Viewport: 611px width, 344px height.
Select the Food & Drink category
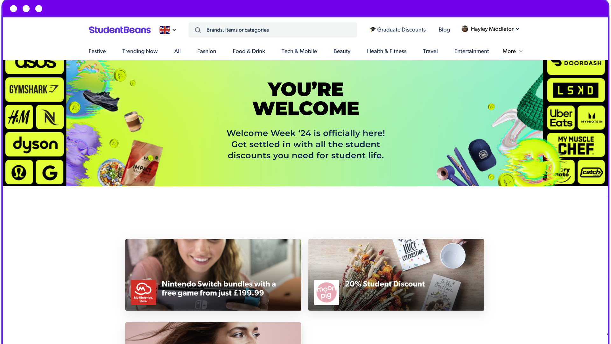click(249, 51)
